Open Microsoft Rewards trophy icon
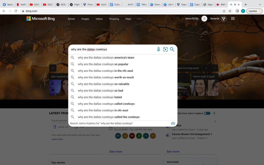The width and height of the screenshot is (264, 165). pyautogui.click(x=224, y=19)
